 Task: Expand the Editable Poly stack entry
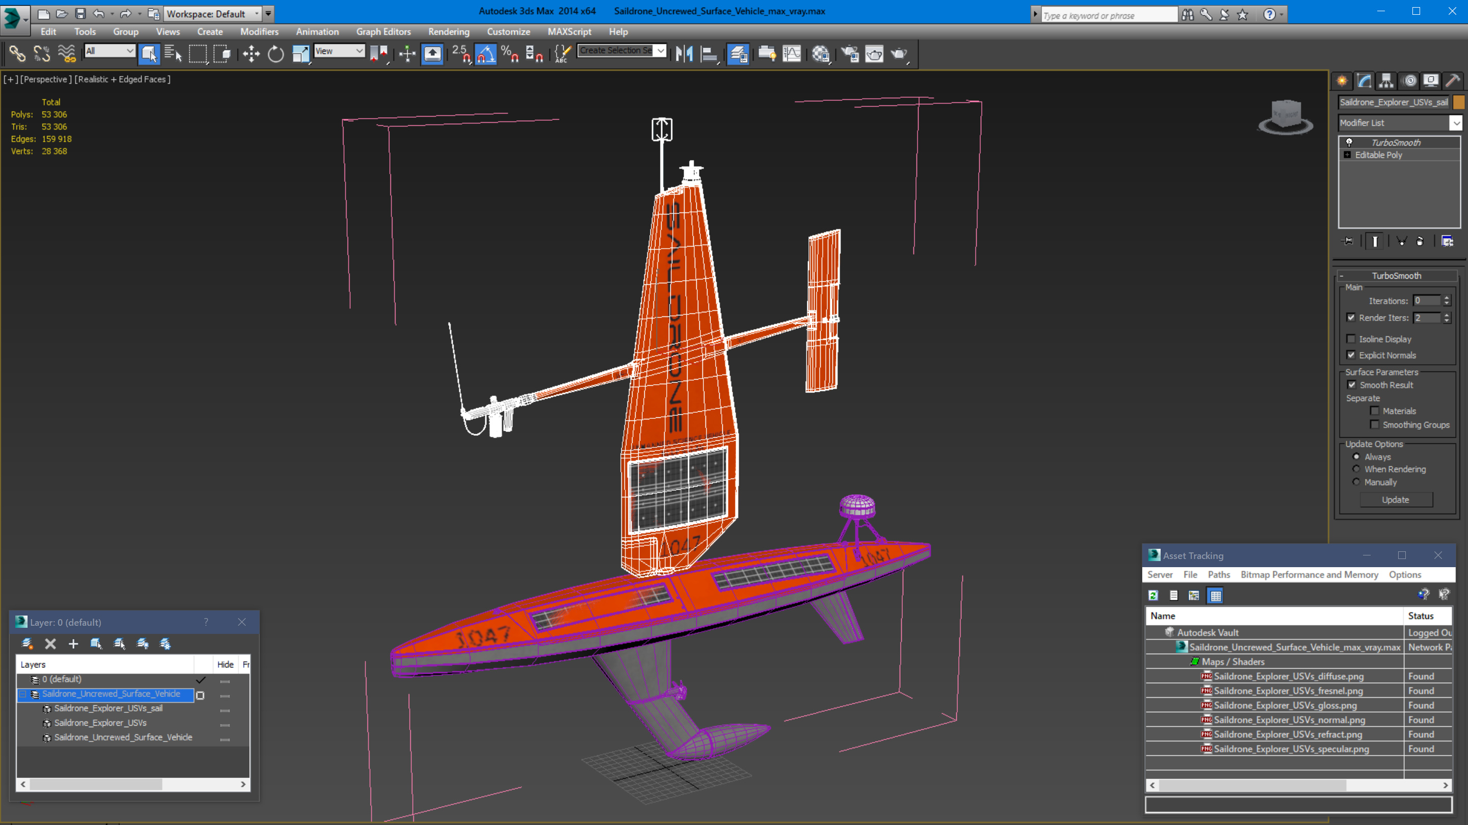[x=1347, y=155]
